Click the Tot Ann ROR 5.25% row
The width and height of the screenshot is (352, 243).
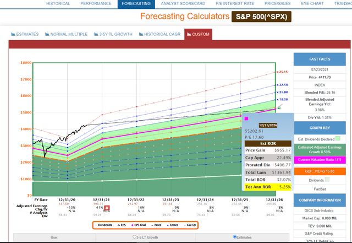268,187
